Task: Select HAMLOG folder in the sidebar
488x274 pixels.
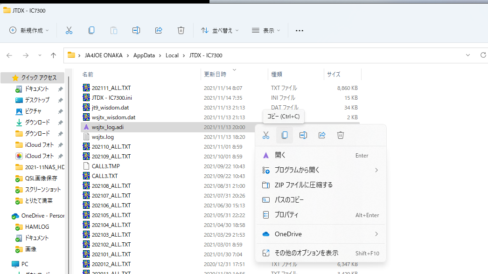Action: click(37, 227)
